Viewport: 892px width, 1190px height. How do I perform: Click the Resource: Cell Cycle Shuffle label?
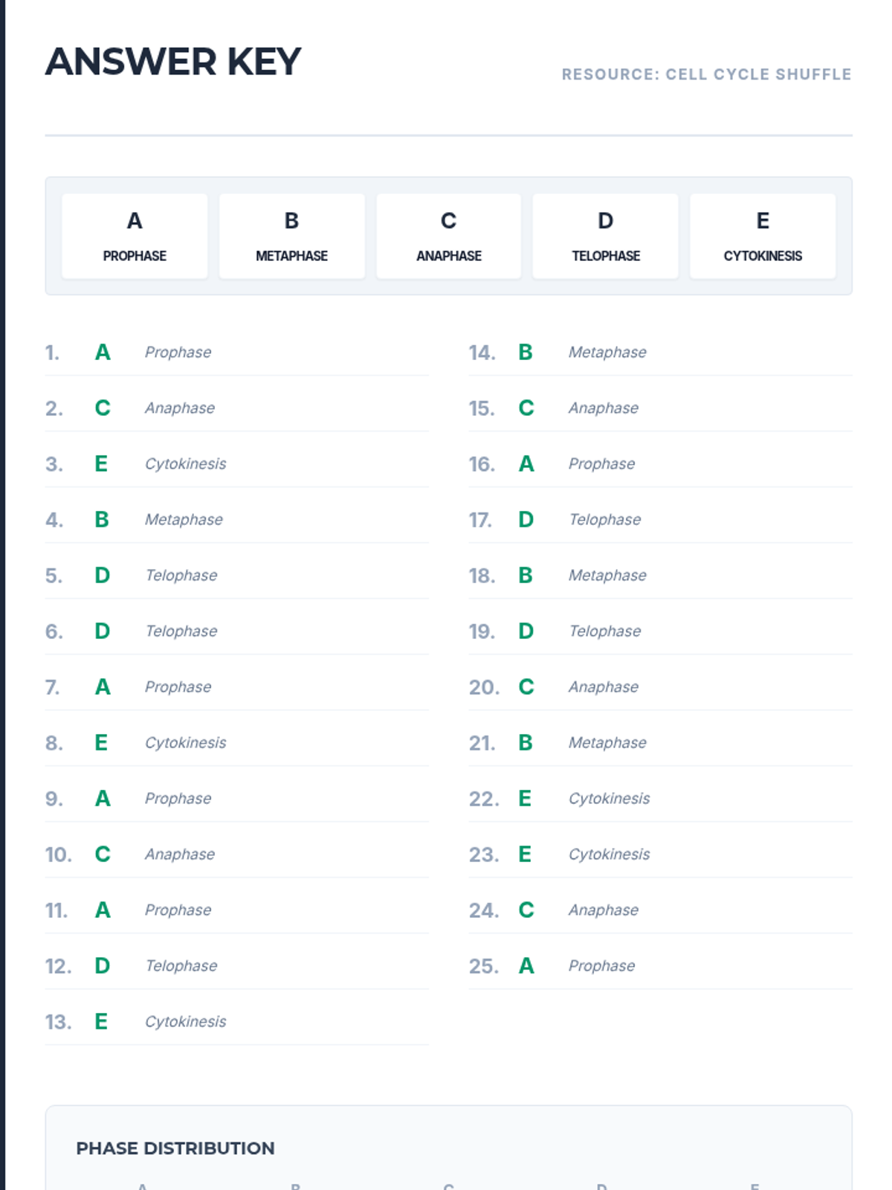pos(706,74)
